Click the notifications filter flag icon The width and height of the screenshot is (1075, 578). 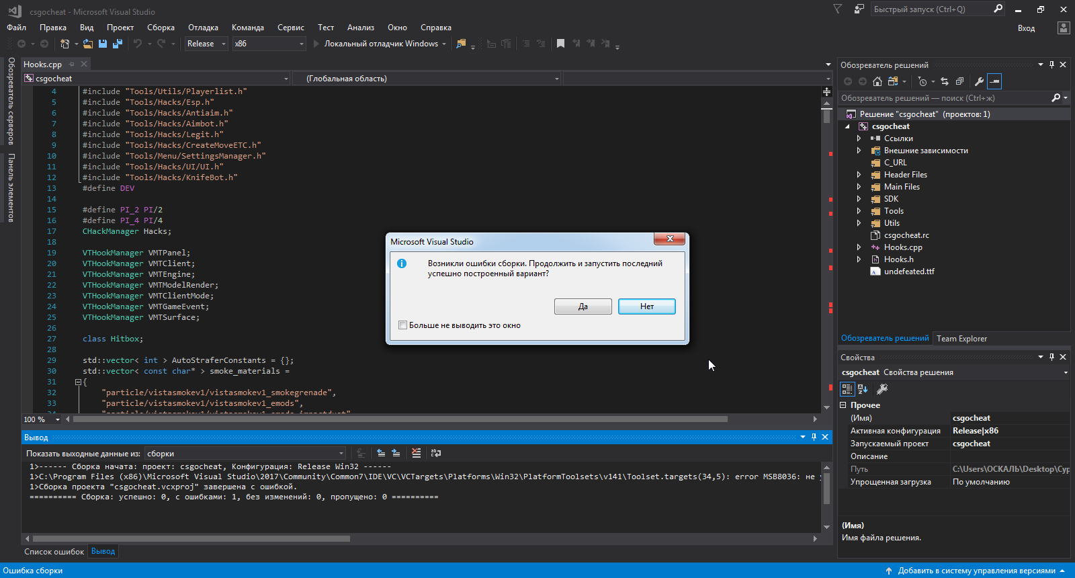pos(837,9)
